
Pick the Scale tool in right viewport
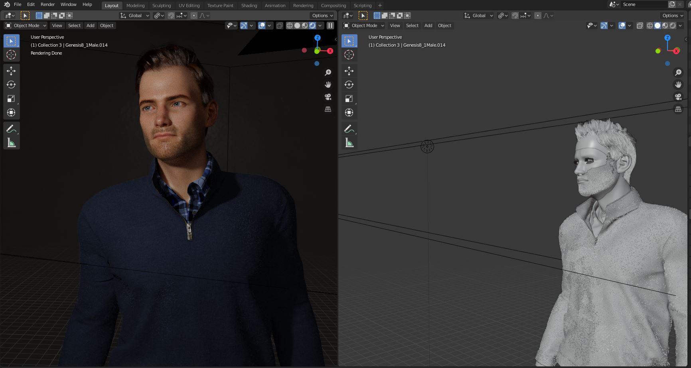[349, 98]
